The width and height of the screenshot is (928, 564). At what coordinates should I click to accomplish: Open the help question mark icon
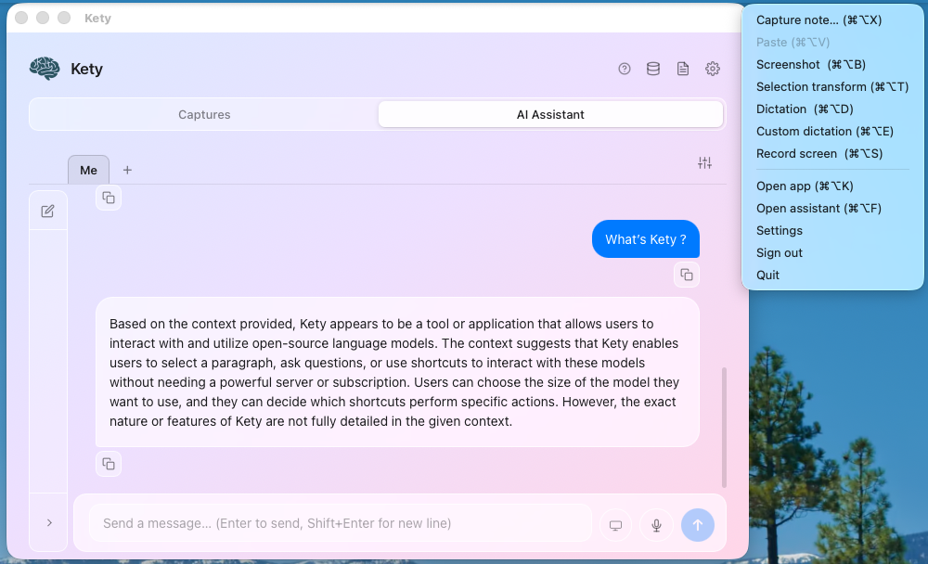[x=625, y=69]
